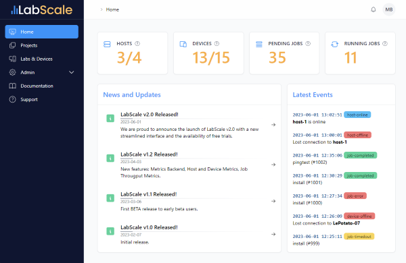Click the 'Initial release.' description text
This screenshot has height=263, width=406.
pyautogui.click(x=135, y=242)
